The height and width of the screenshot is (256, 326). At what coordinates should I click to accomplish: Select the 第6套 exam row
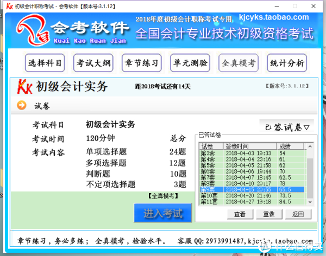252,171
